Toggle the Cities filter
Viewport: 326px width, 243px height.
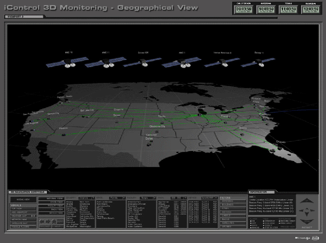point(233,208)
